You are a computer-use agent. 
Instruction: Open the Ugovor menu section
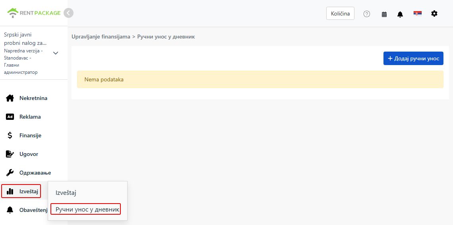[x=22, y=154]
